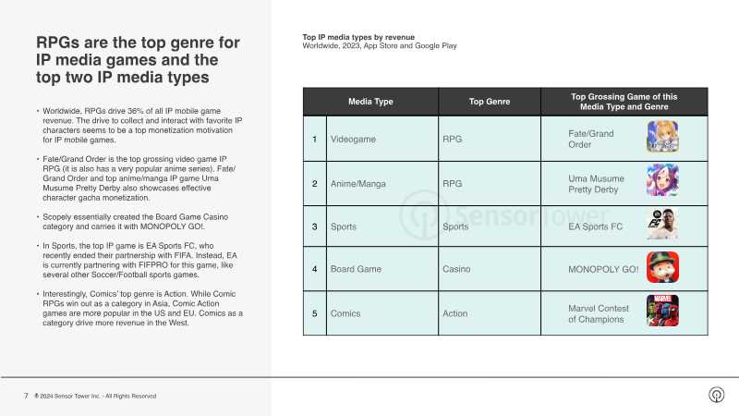
Task: Click the Sensor Tower logo in footer corner
Action: (716, 396)
